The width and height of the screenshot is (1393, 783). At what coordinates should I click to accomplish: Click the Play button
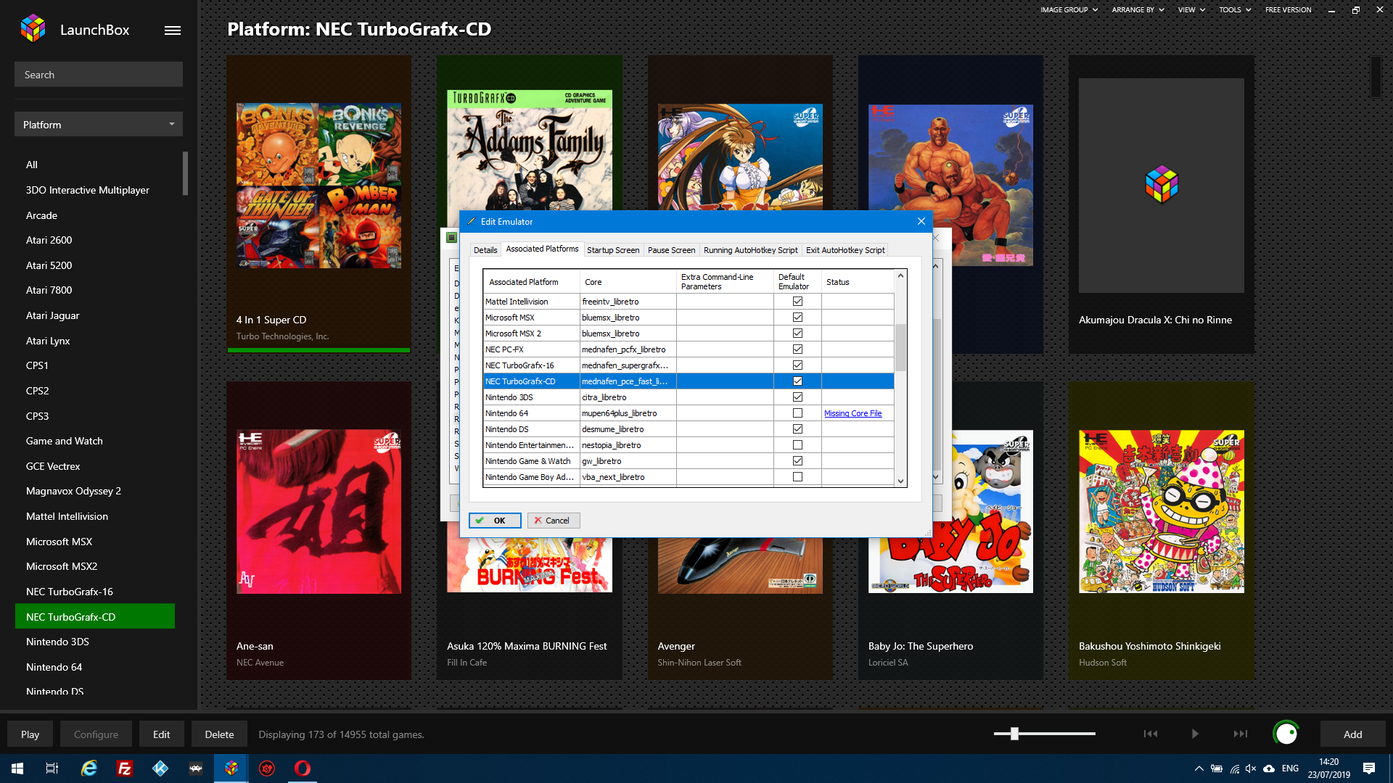(30, 734)
